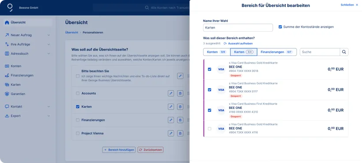Click the Übersicht home icon in sidebar
The width and height of the screenshot is (362, 163).
click(7, 22)
